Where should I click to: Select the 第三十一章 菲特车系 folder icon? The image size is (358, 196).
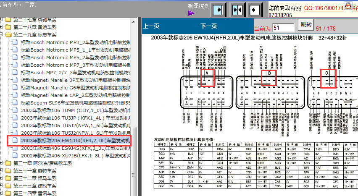tap(8, 171)
